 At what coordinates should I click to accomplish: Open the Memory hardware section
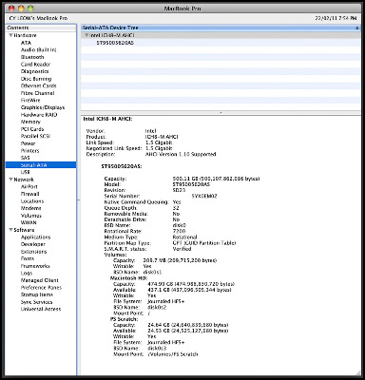pos(30,122)
